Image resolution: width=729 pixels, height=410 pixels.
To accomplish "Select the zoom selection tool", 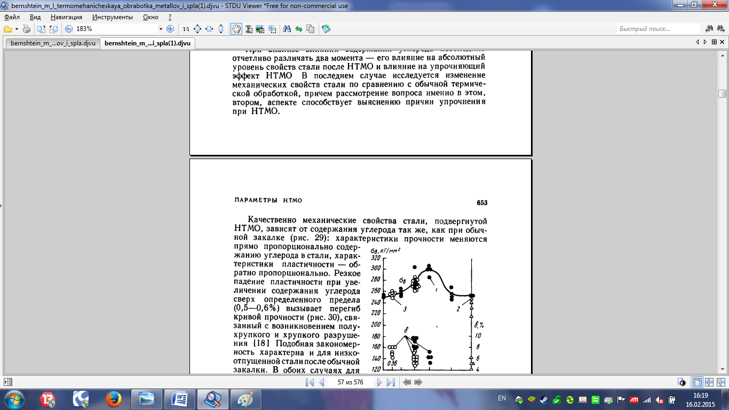I will click(272, 29).
